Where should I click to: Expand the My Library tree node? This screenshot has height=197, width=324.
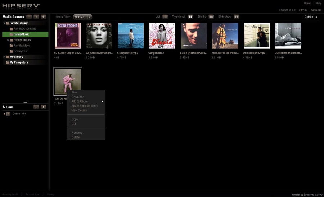click(x=4, y=57)
